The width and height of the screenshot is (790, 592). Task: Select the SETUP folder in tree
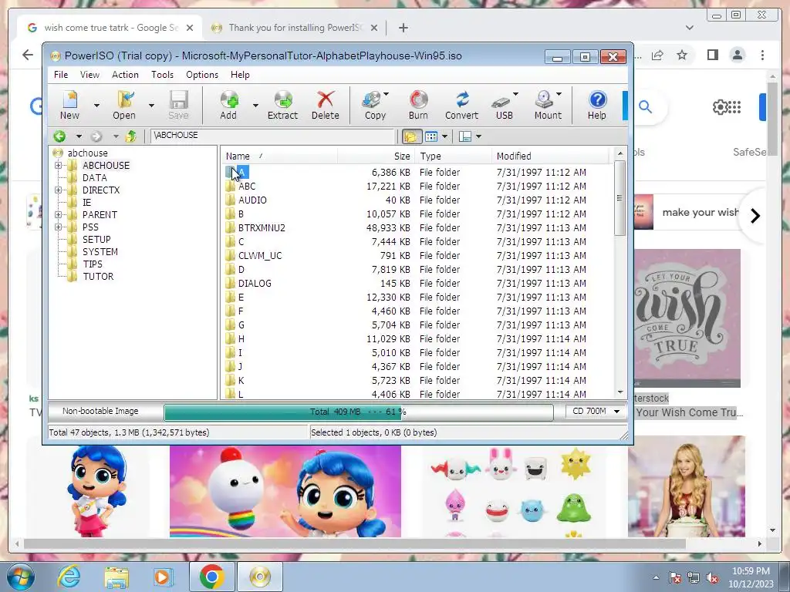tap(96, 239)
